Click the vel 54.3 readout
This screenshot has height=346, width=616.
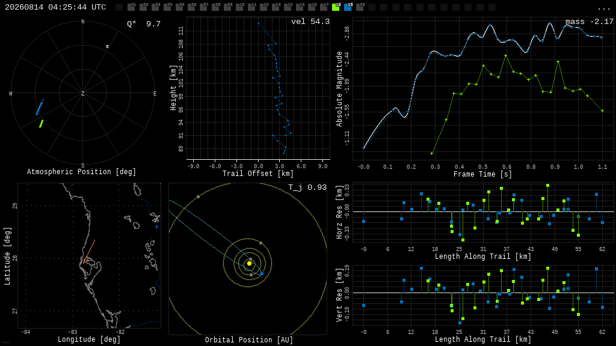pos(310,22)
